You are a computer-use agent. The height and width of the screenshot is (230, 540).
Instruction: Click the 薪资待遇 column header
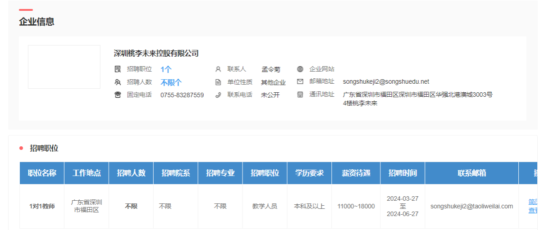(x=356, y=173)
